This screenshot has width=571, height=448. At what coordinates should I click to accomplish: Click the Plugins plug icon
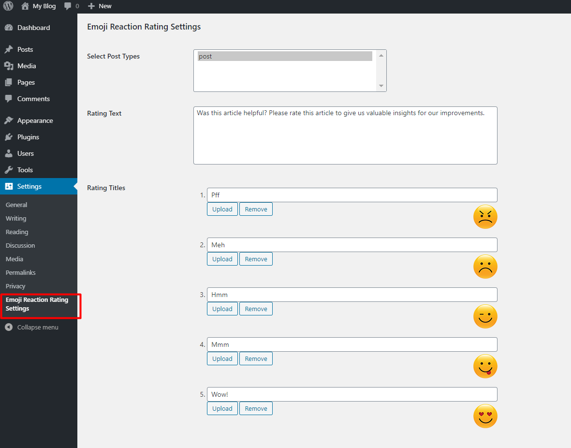coord(9,137)
